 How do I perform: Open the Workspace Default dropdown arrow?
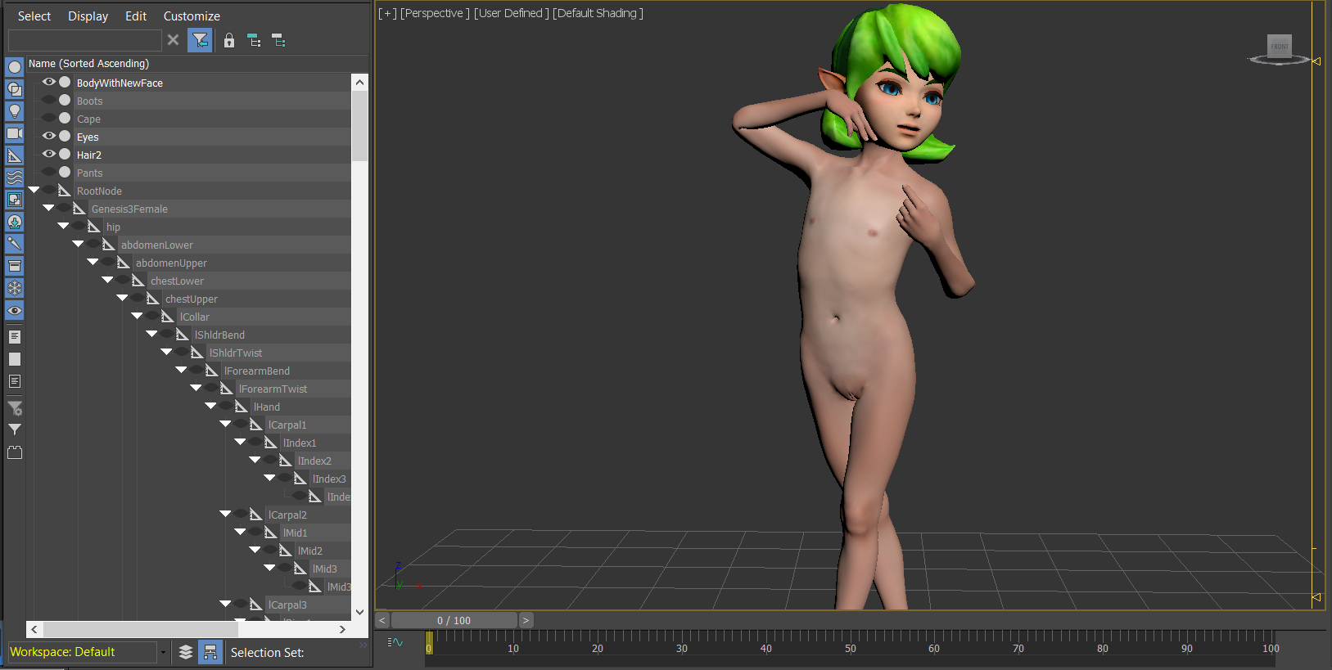pyautogui.click(x=163, y=652)
